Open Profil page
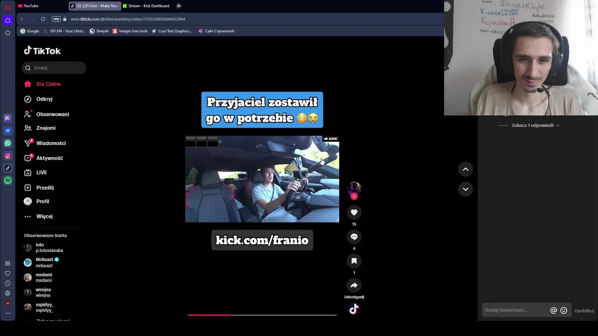 (x=36, y=201)
